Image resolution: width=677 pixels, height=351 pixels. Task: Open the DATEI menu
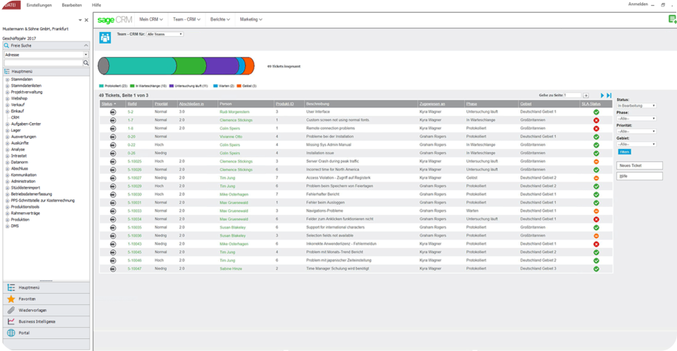pyautogui.click(x=10, y=4)
